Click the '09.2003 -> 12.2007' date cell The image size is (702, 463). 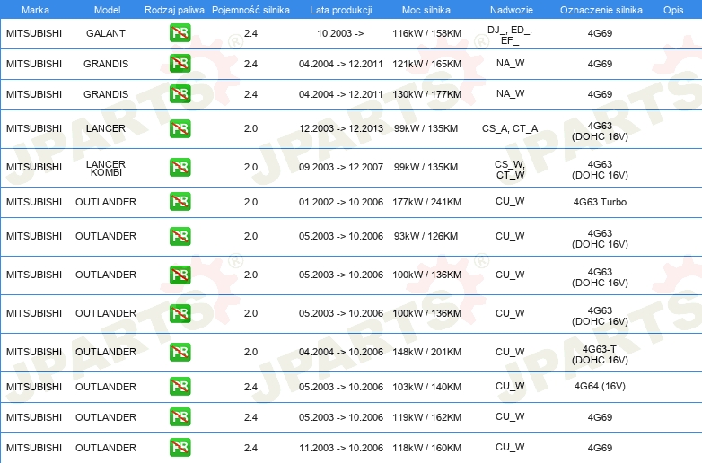tap(341, 167)
